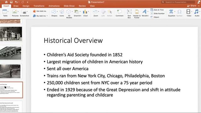The image size is (201, 113).
Task: Open the Chart dropdown arrow
Action: [89, 12]
